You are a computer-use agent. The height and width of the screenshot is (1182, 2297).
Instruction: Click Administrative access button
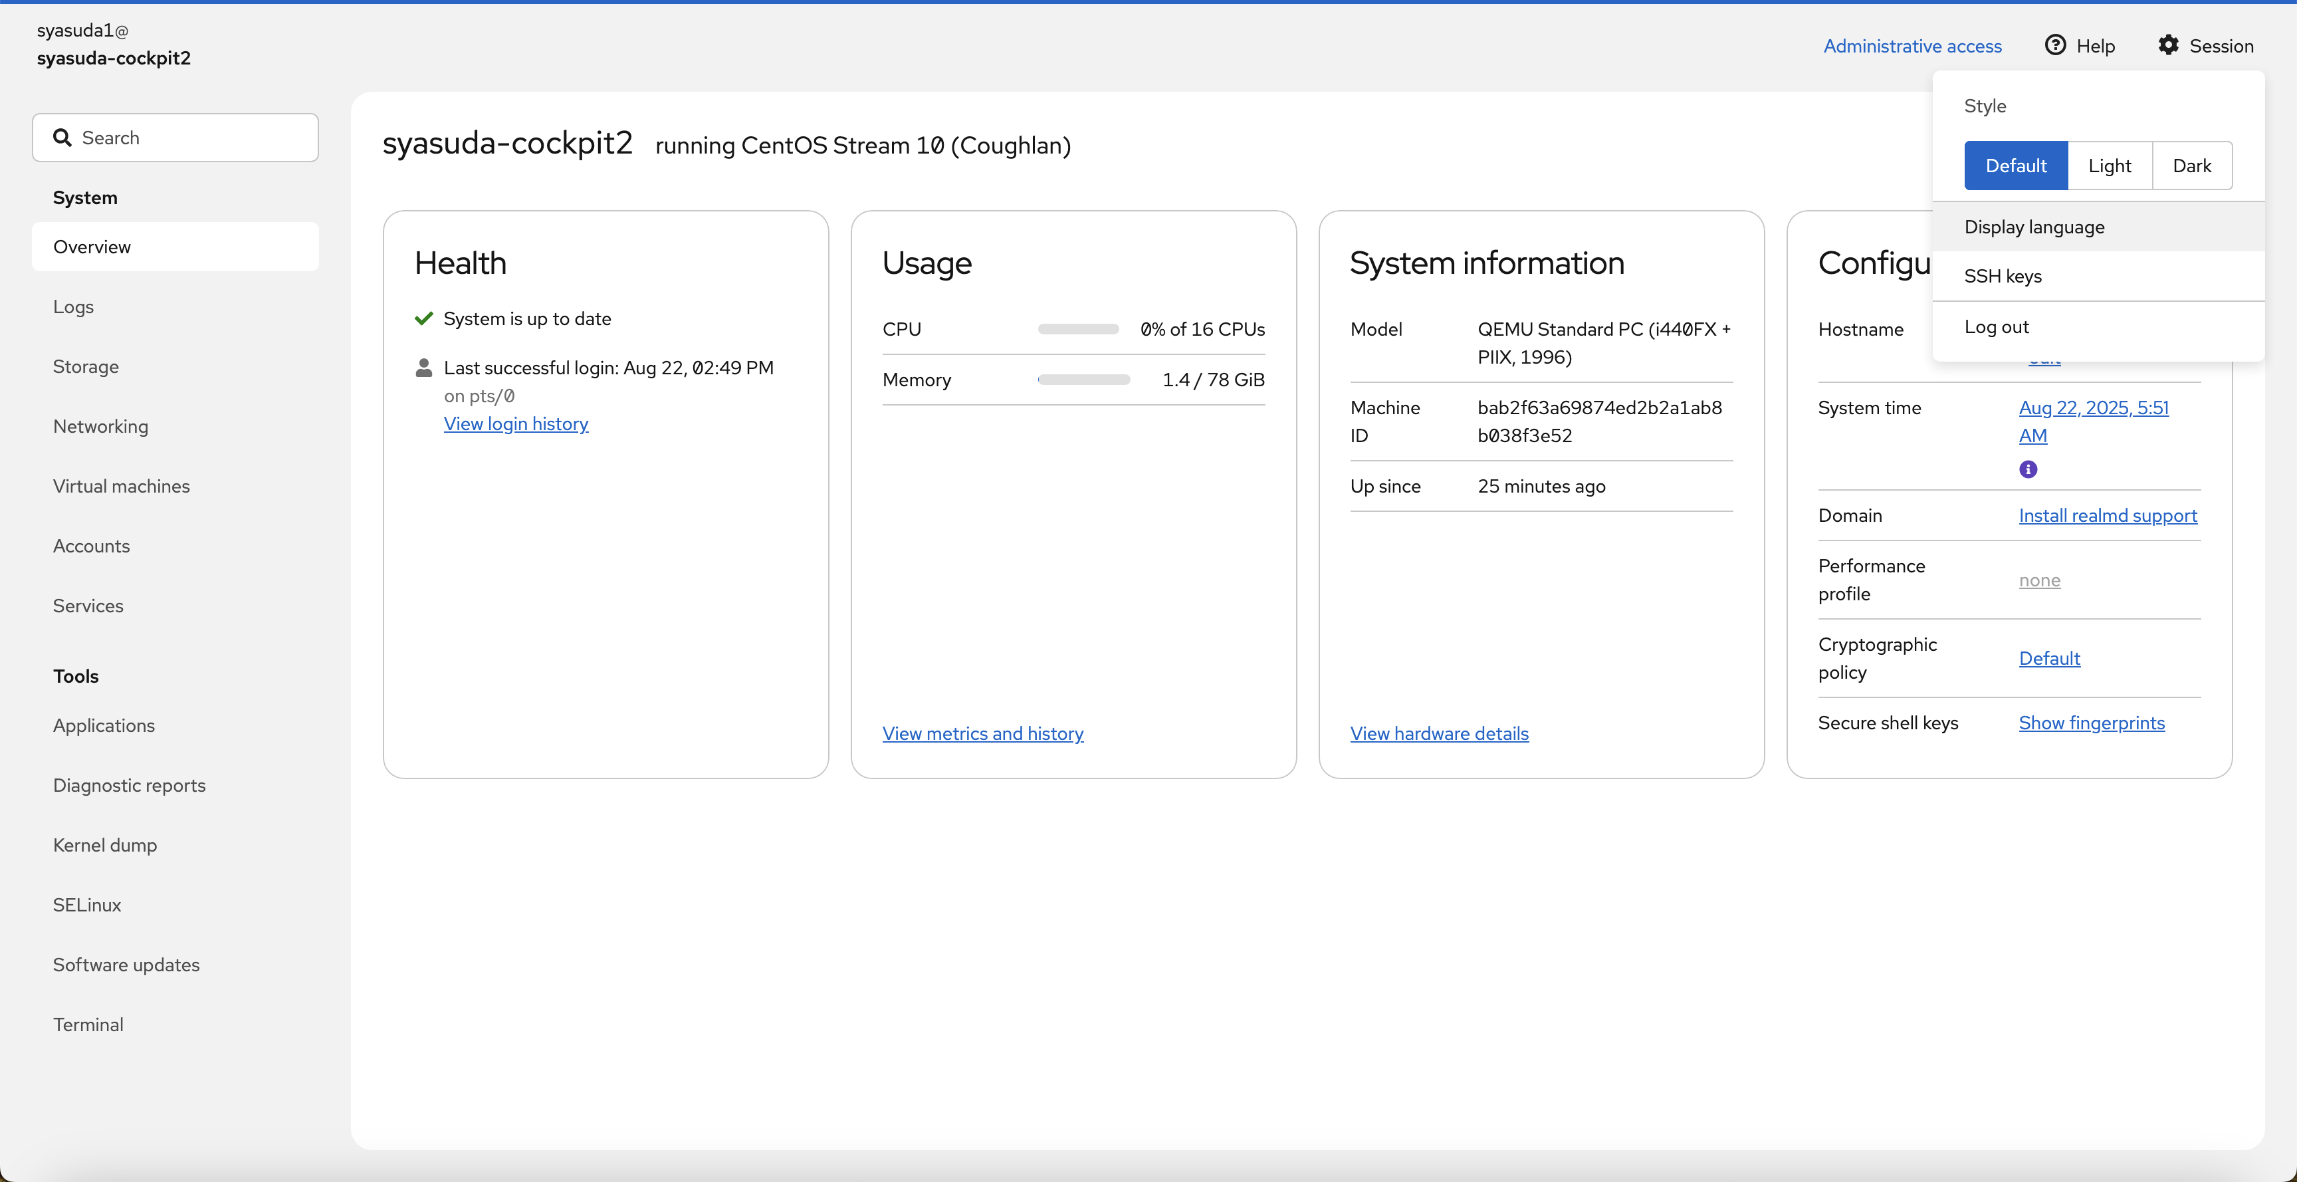tap(1912, 45)
